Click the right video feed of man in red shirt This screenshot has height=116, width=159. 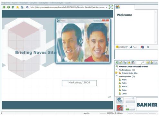(x=97, y=43)
